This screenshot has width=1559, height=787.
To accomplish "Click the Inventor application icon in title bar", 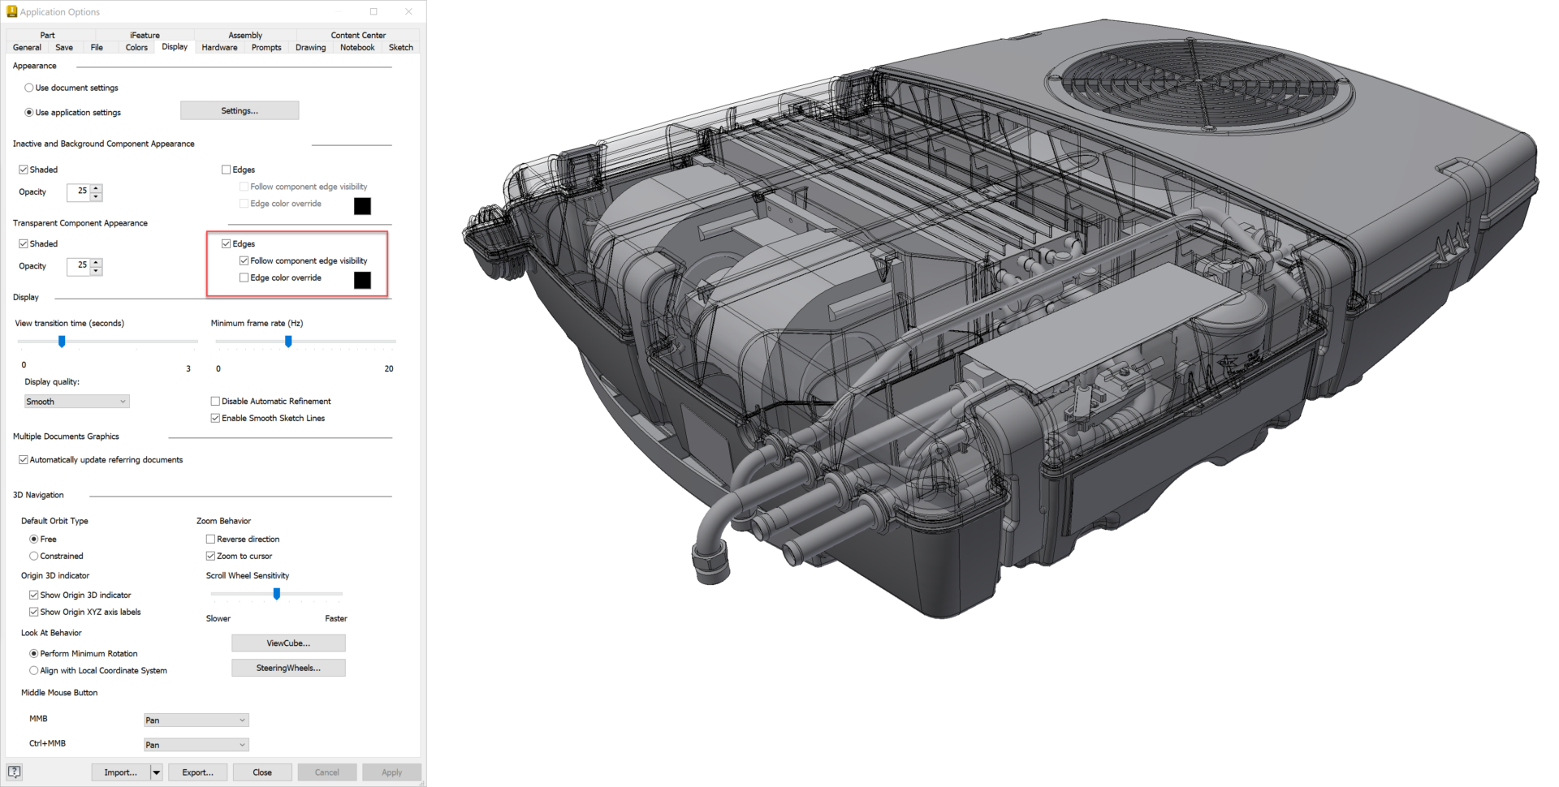I will [11, 11].
